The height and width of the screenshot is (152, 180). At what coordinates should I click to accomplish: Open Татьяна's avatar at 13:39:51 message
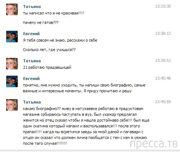pos(12,64)
